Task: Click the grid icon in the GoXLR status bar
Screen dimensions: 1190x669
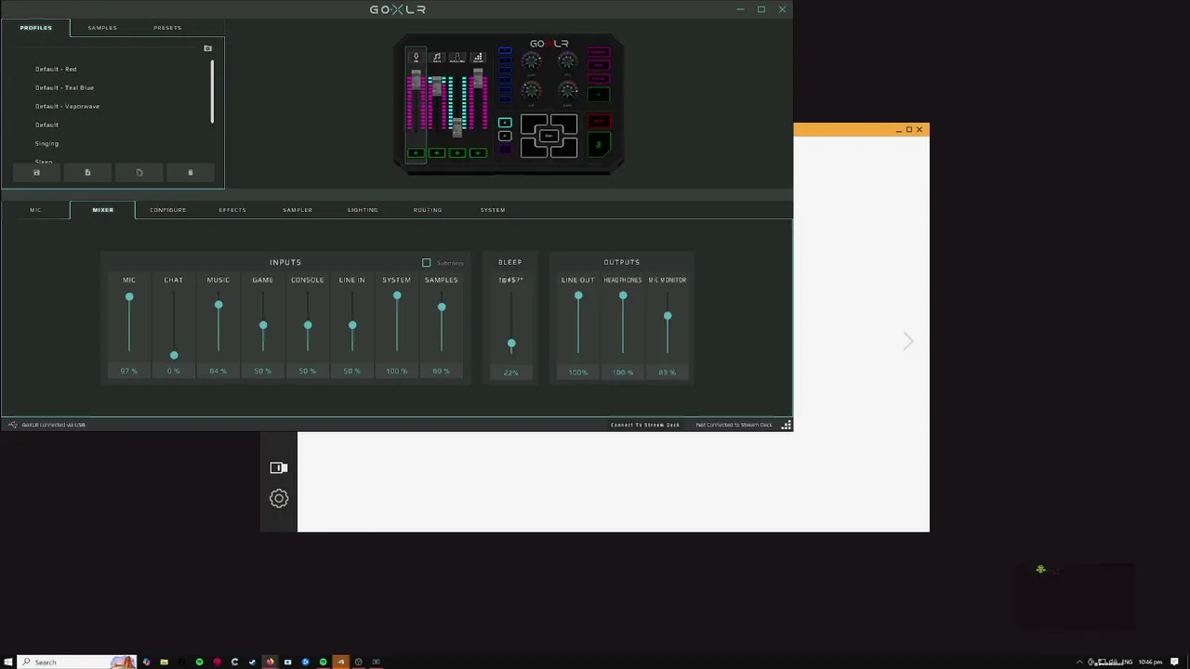Action: point(787,425)
